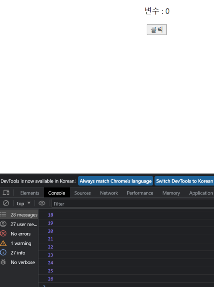Image resolution: width=214 pixels, height=287 pixels.
Task: Select console log value 20
Action: point(51,231)
